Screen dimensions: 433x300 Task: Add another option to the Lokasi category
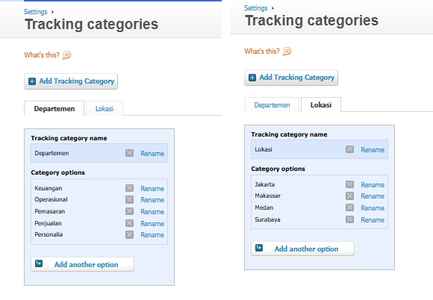tap(302, 249)
